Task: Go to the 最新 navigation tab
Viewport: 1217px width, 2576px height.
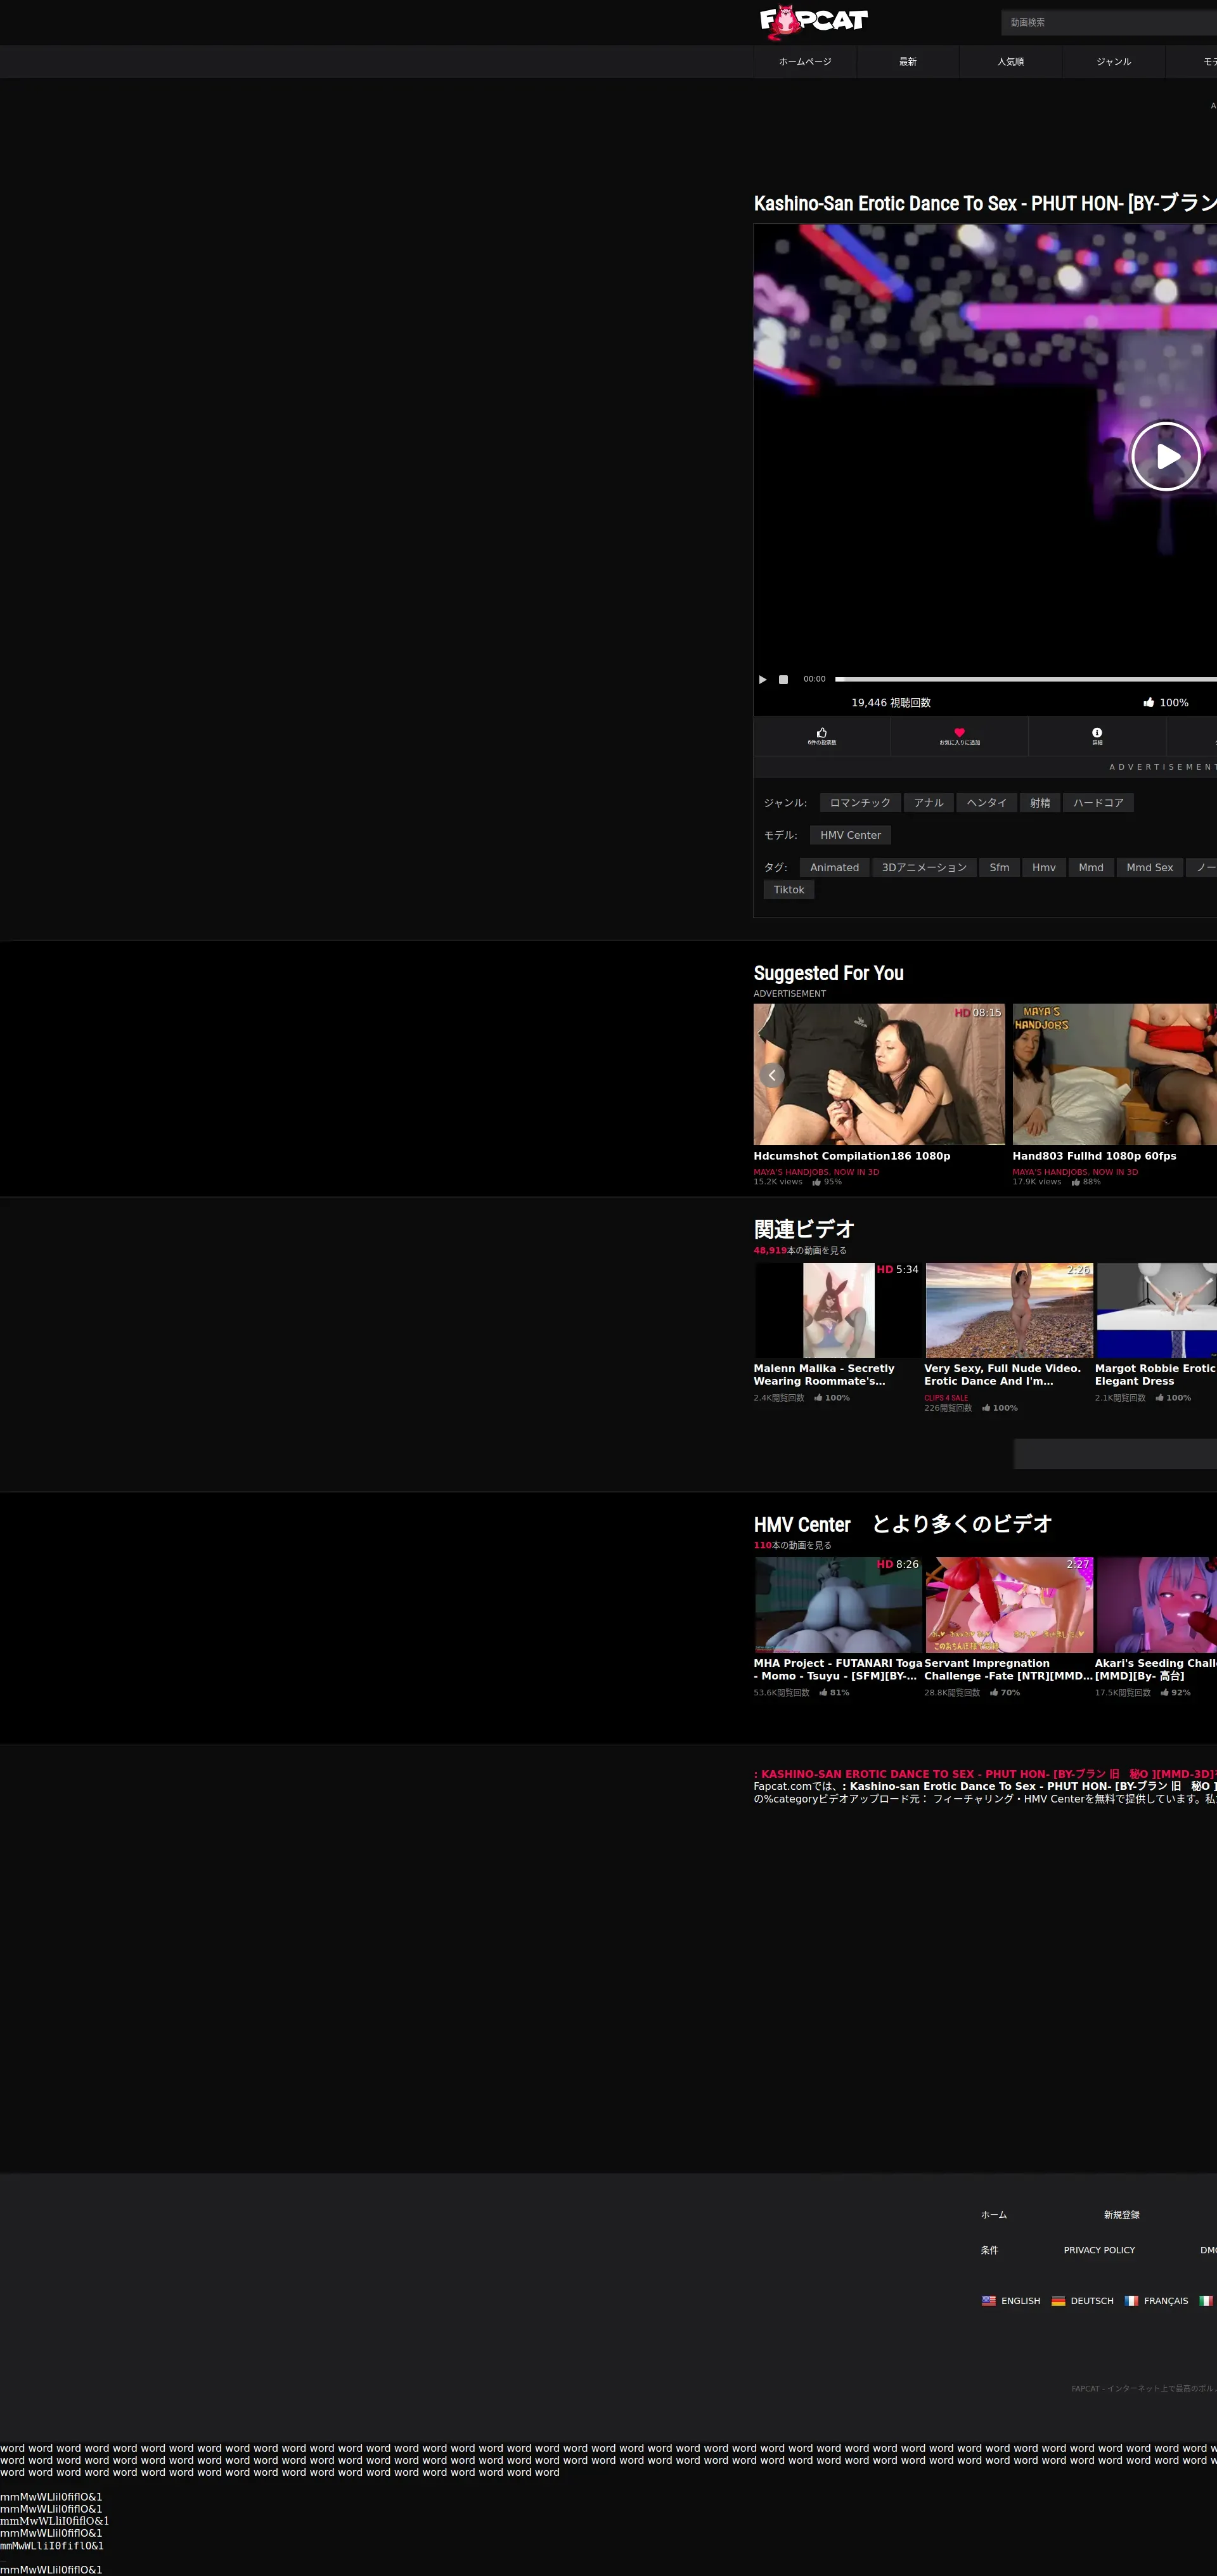Action: click(x=907, y=62)
